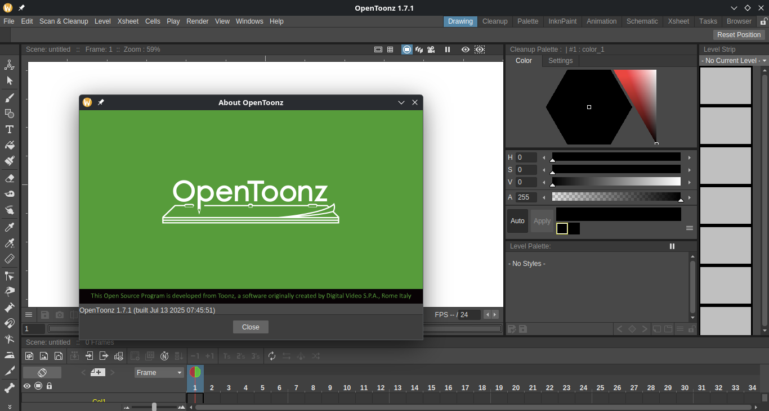
Task: Expand the No Current Level dropdown
Action: point(734,60)
